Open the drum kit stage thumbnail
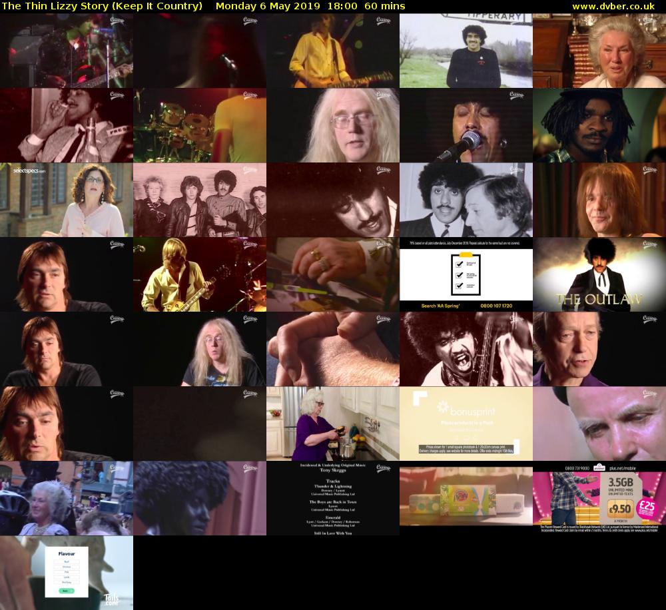 [x=200, y=125]
